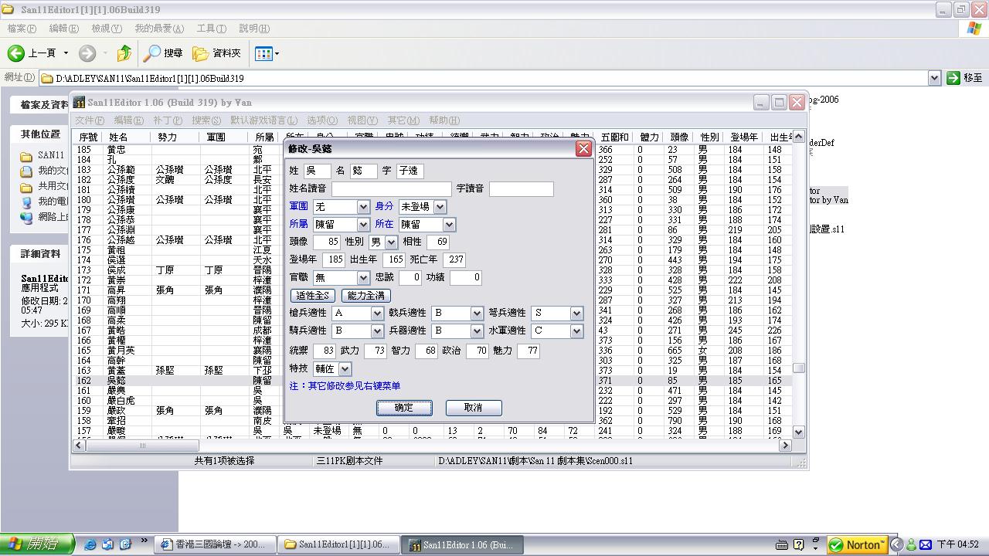This screenshot has width=989, height=556.
Task: Open the 搜尋 search pane in Explorer
Action: coord(163,53)
